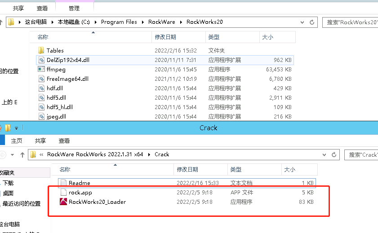Expand chevron after Program Files in breadcrumb
Screen dimensions: 378x233
pyautogui.click(x=143, y=22)
